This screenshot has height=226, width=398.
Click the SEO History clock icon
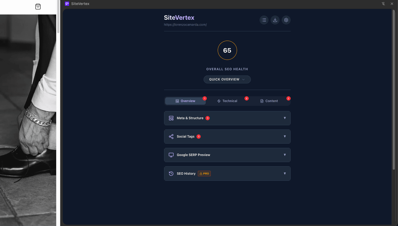[171, 174]
